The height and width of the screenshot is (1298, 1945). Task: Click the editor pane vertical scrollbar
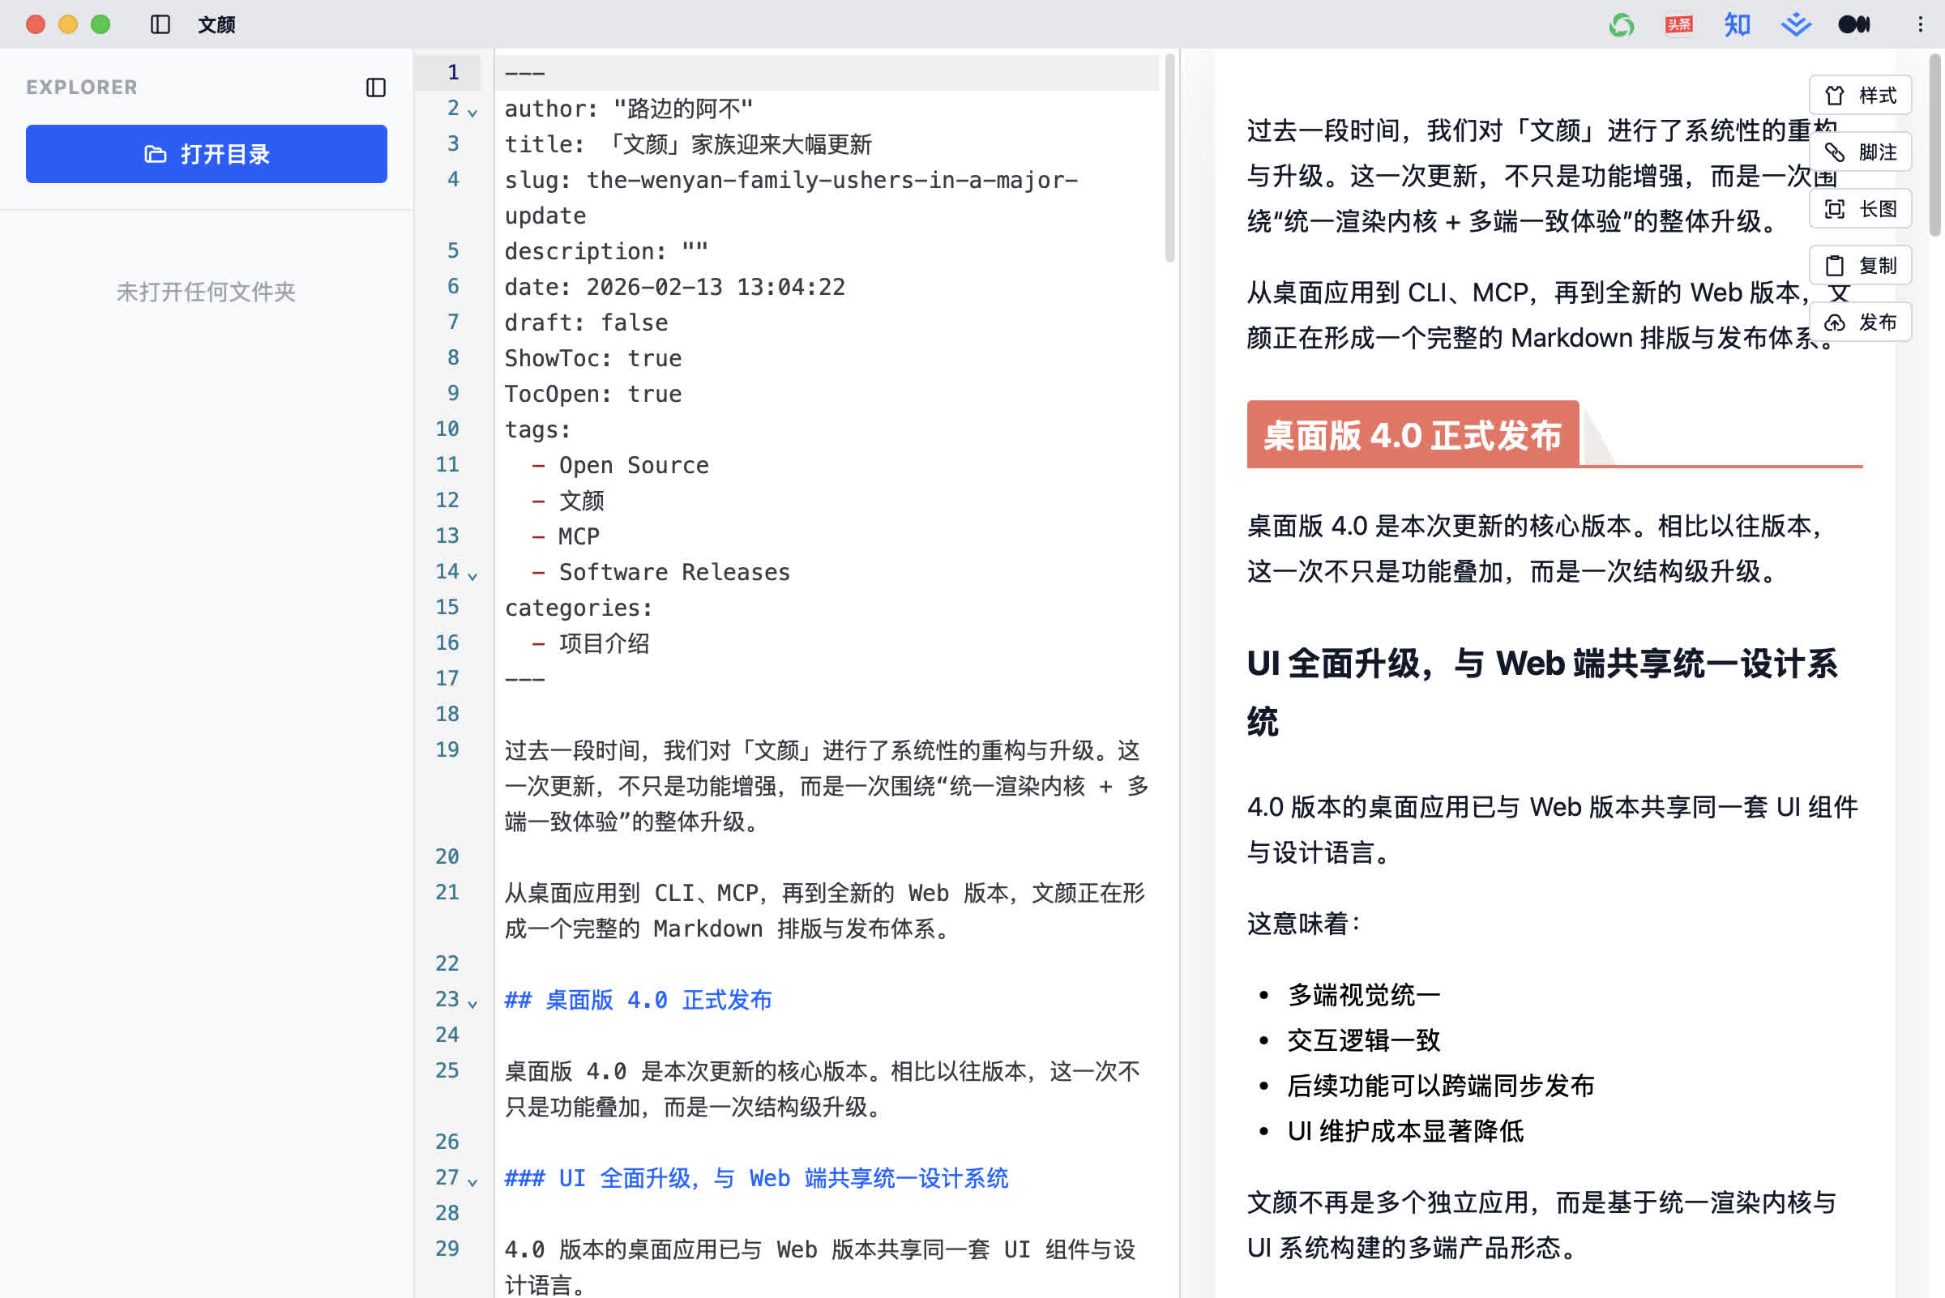click(1169, 157)
